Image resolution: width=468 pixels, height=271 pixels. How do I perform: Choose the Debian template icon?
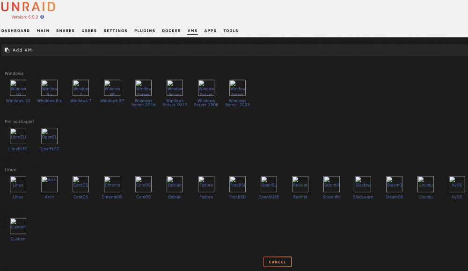(x=175, y=184)
